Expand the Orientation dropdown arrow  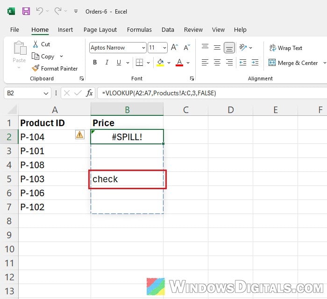click(251, 48)
